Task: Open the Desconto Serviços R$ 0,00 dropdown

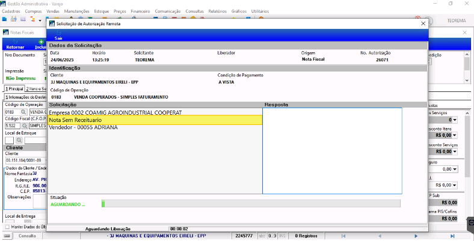Action: (455, 151)
